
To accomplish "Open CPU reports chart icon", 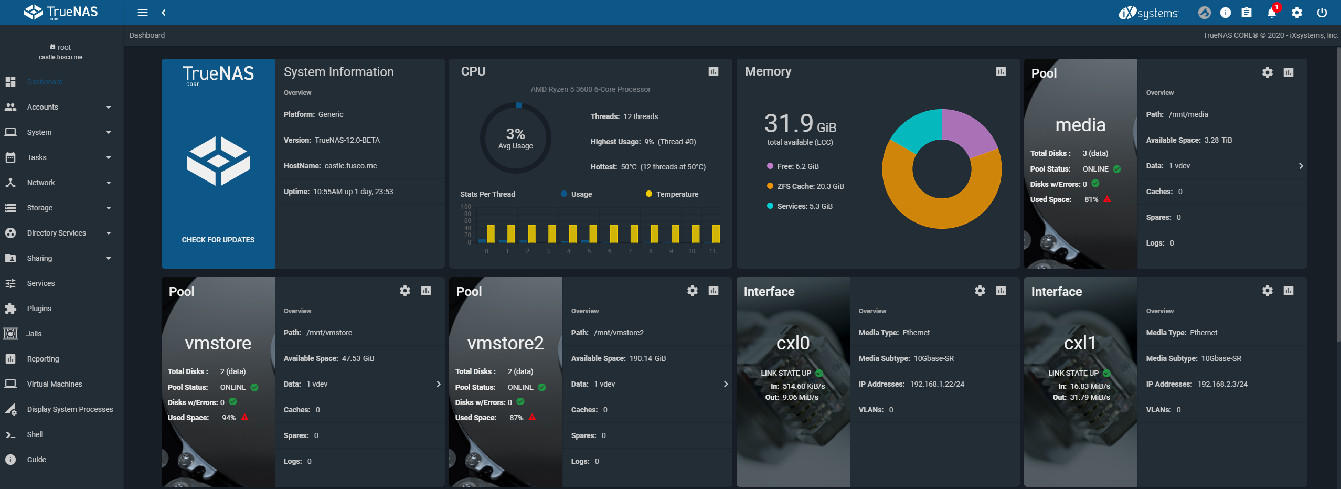I will [x=713, y=71].
